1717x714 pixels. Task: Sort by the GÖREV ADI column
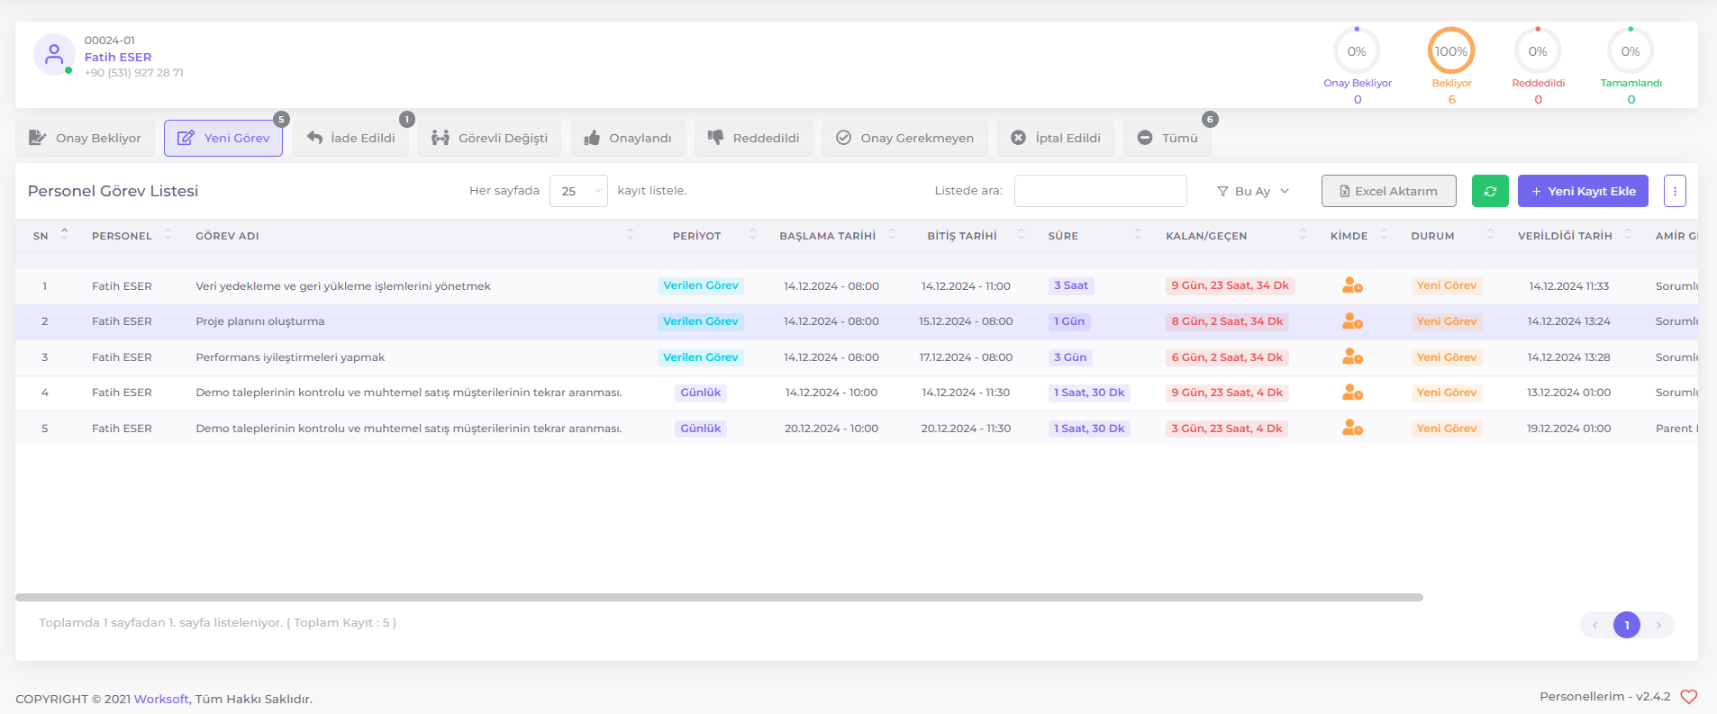click(414, 235)
